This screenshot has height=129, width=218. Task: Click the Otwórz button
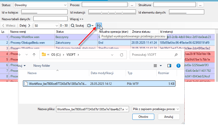tap(143, 117)
